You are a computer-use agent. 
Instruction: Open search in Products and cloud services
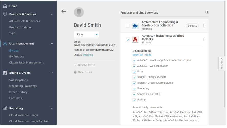pos(207,12)
